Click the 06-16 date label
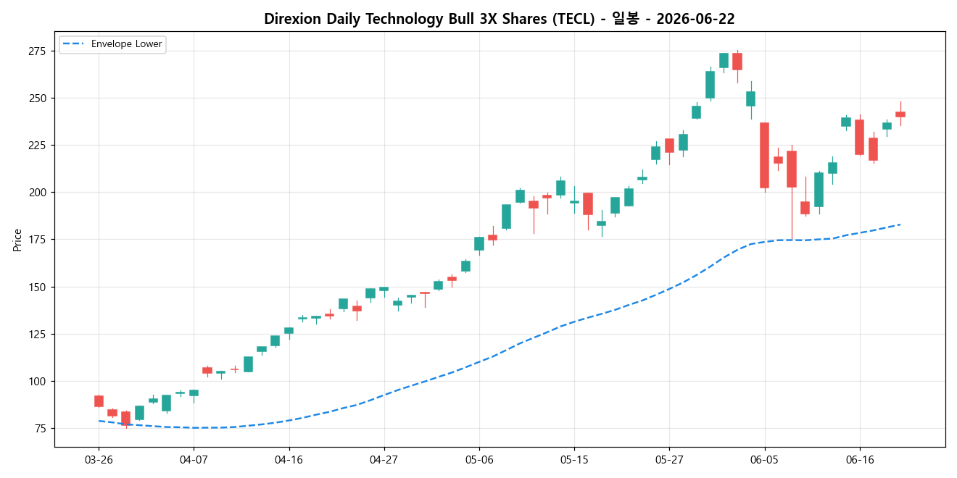 (x=859, y=460)
